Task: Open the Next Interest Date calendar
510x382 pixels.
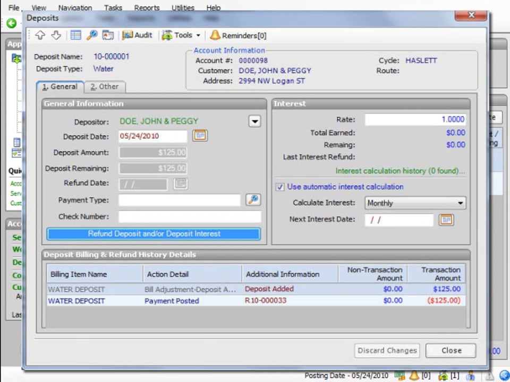Action: click(446, 220)
